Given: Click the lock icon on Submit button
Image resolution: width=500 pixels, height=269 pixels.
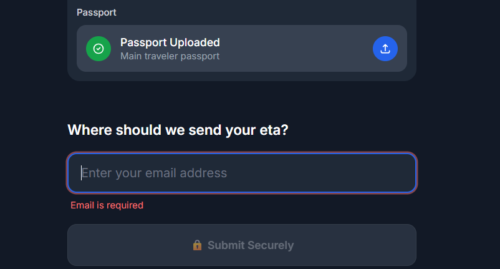Looking at the screenshot, I should [x=198, y=245].
